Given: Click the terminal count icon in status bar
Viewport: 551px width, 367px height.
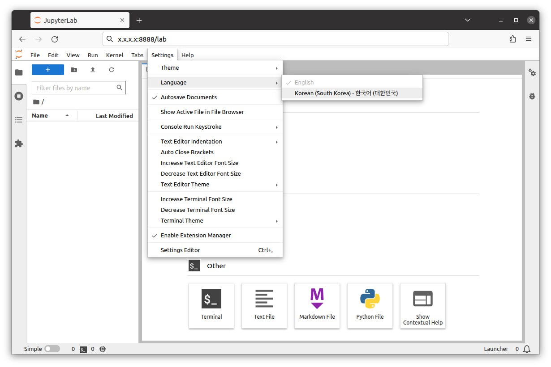Looking at the screenshot, I should tap(83, 349).
